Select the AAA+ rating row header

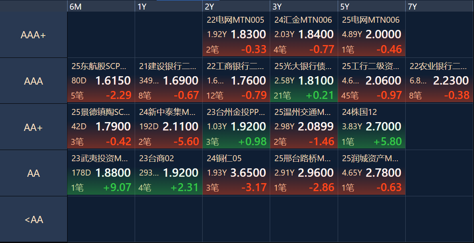(34, 35)
